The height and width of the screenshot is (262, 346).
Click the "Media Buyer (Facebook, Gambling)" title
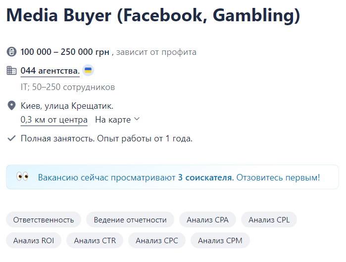(x=153, y=15)
